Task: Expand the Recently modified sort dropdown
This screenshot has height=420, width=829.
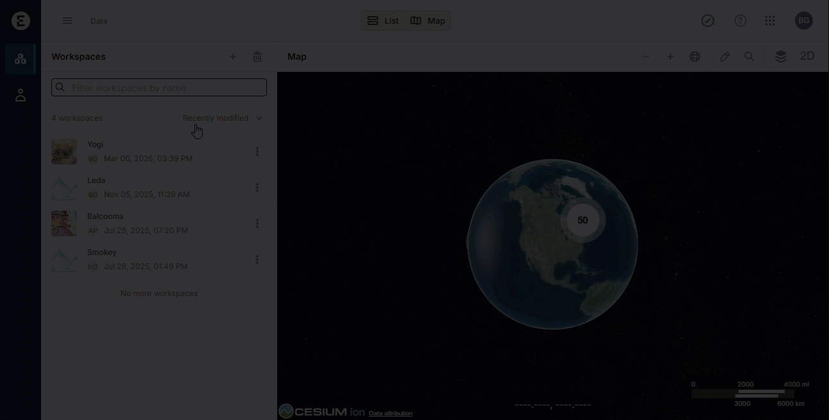Action: 222,118
